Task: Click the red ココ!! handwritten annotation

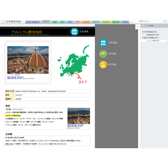Action: click(82, 82)
